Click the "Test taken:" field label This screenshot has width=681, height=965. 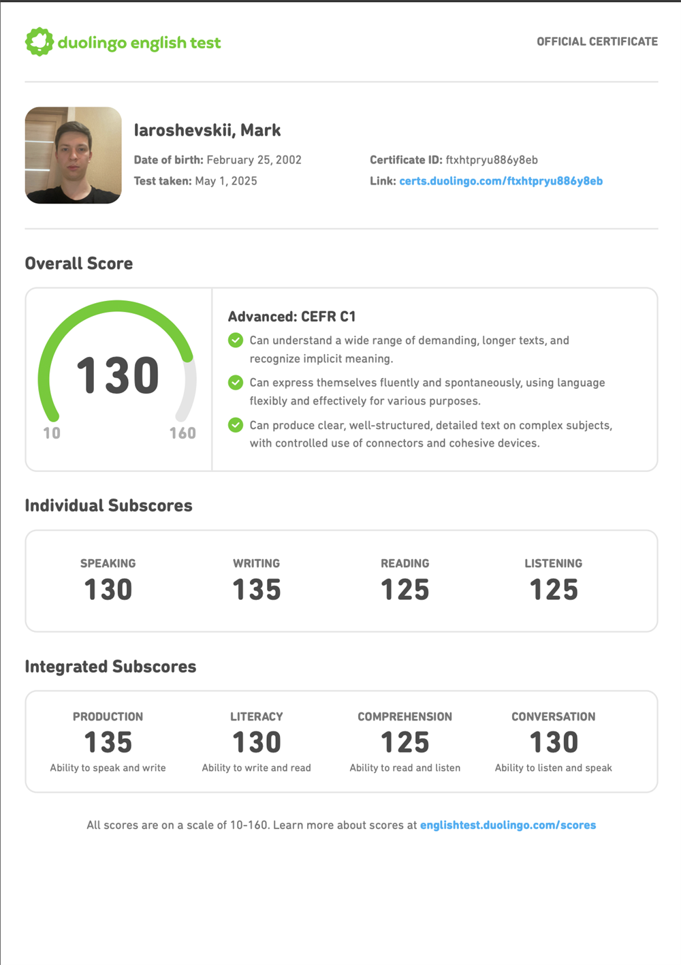pos(163,181)
